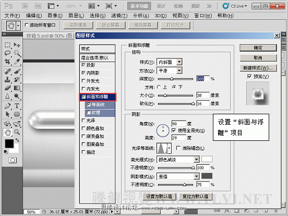
Task: Open the 光泽等高线 gloss contour picker arrow
Action: pos(170,148)
